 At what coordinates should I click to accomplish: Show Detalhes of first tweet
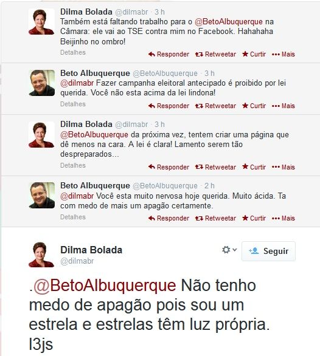[73, 52]
